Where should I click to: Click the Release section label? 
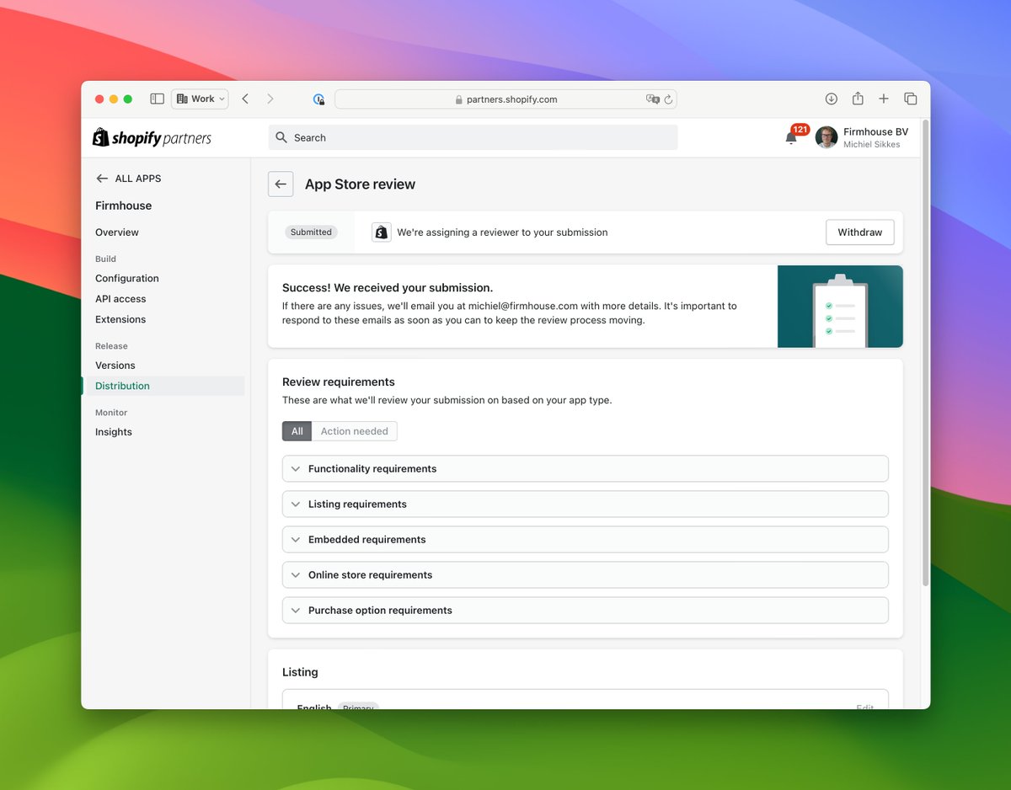[111, 346]
